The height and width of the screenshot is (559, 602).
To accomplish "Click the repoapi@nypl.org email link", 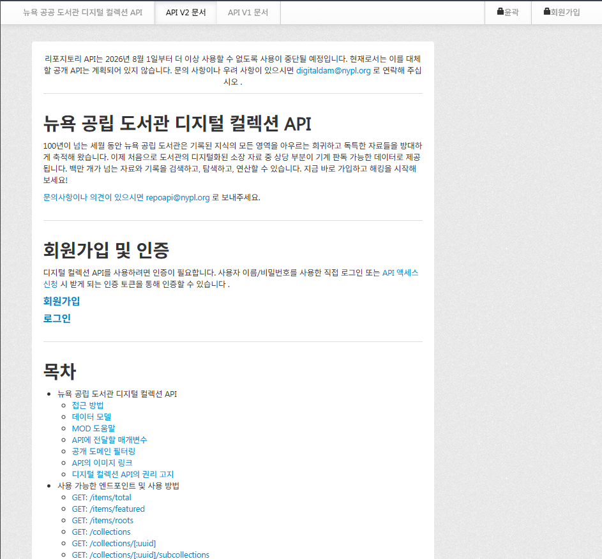I will coord(177,197).
